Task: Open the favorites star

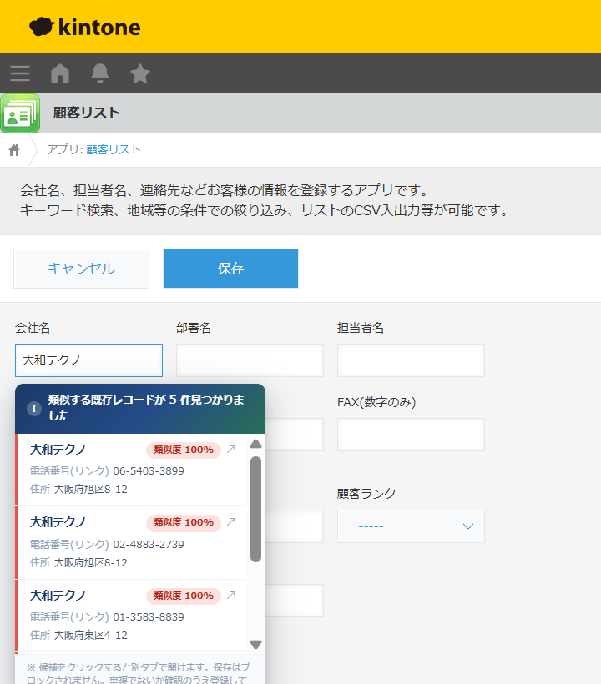Action: tap(140, 73)
